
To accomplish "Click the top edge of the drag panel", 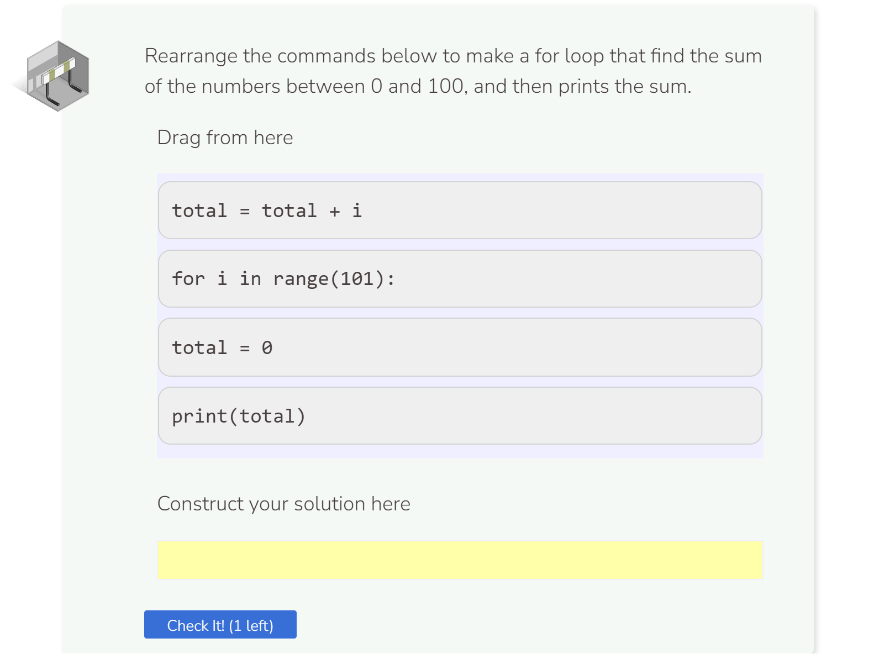I will (x=460, y=176).
